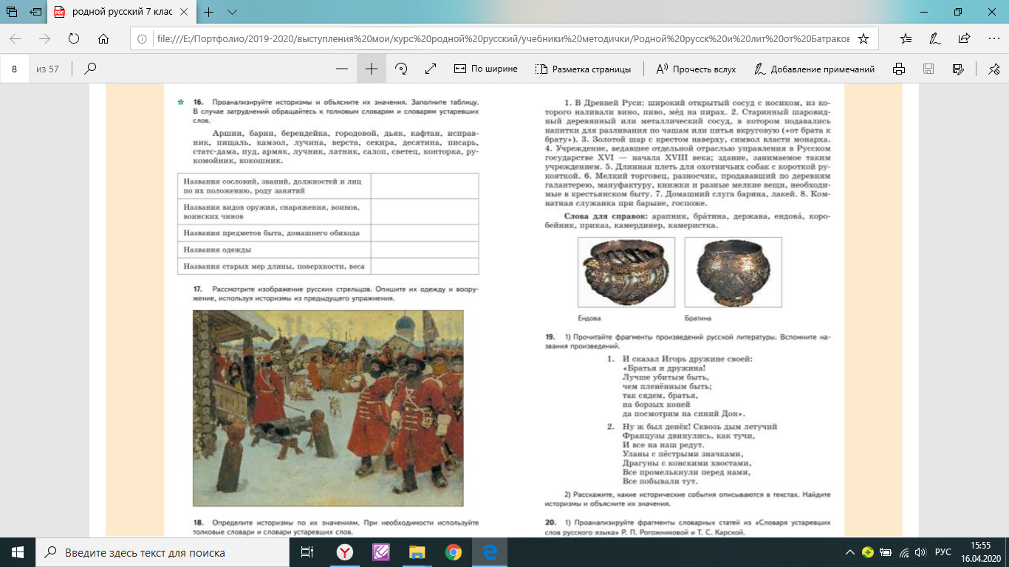Open Edge Settings and more menu
Image resolution: width=1009 pixels, height=567 pixels.
[992, 38]
